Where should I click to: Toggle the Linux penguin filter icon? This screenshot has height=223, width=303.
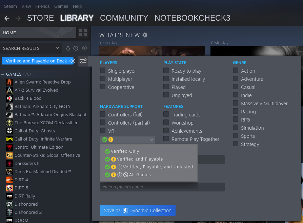[x=68, y=48]
